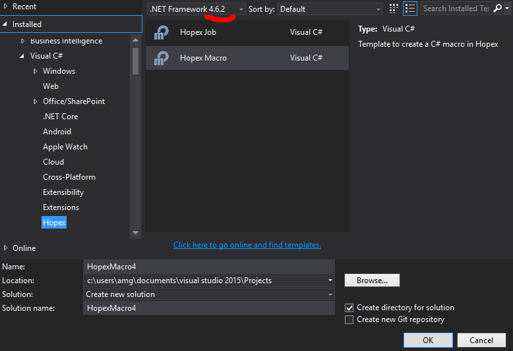Click the Browse button
The width and height of the screenshot is (513, 351).
(x=372, y=280)
